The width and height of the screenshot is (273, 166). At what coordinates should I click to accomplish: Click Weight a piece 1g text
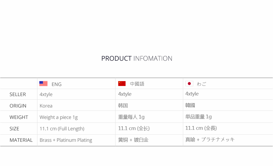(x=59, y=117)
